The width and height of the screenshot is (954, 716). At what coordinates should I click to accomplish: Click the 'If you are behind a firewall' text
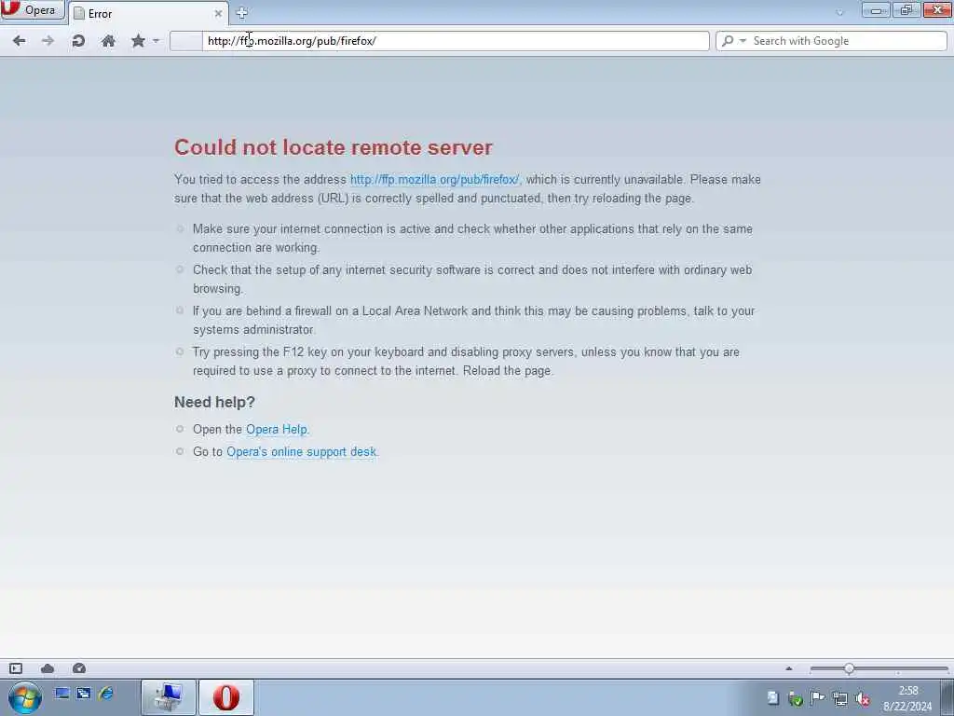click(474, 320)
